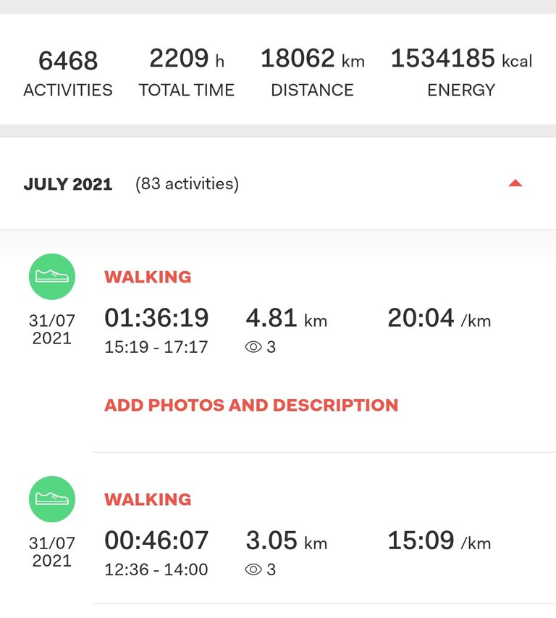Tap the 20:04 /km pace value

click(x=439, y=317)
